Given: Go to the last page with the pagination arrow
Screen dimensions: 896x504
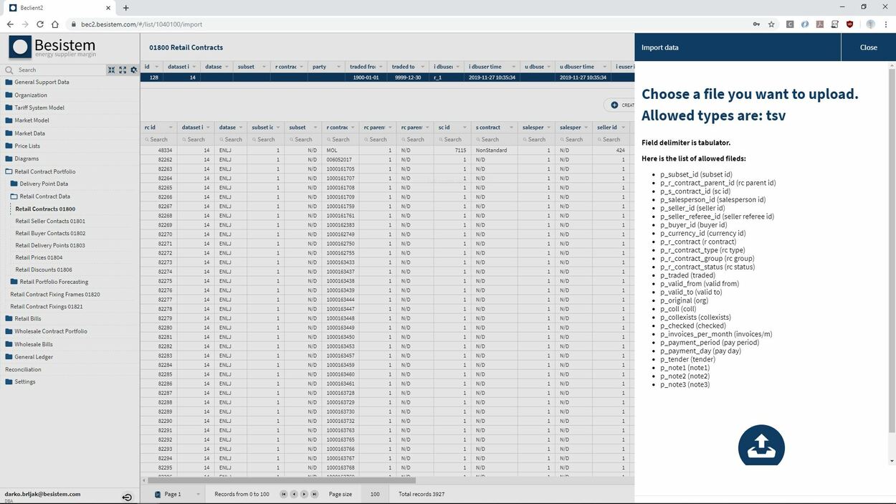Looking at the screenshot, I should pyautogui.click(x=314, y=493).
